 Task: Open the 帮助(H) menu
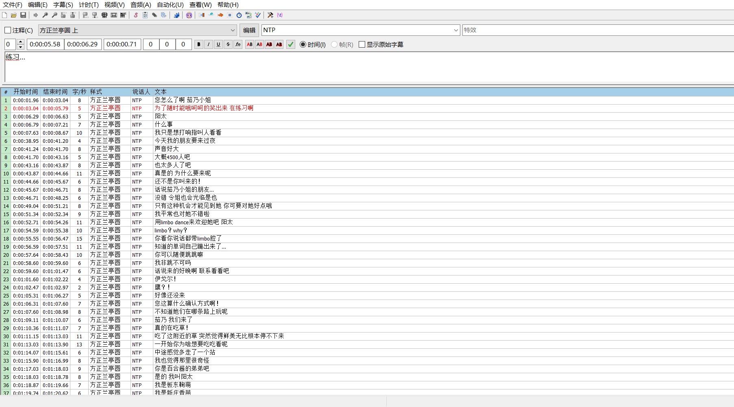point(228,5)
